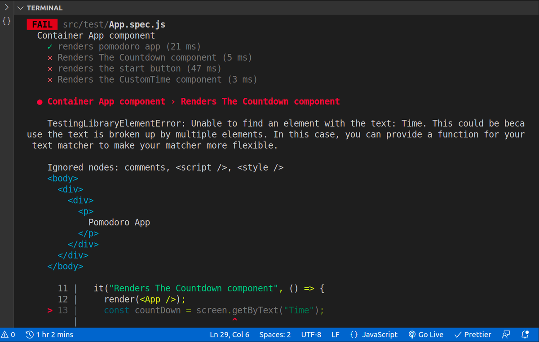Open feedback person icon in status bar
The height and width of the screenshot is (342, 539).
(x=506, y=334)
